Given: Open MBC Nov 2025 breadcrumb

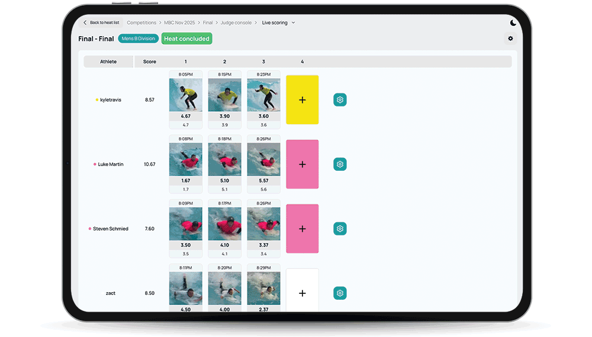Looking at the screenshot, I should pyautogui.click(x=180, y=23).
